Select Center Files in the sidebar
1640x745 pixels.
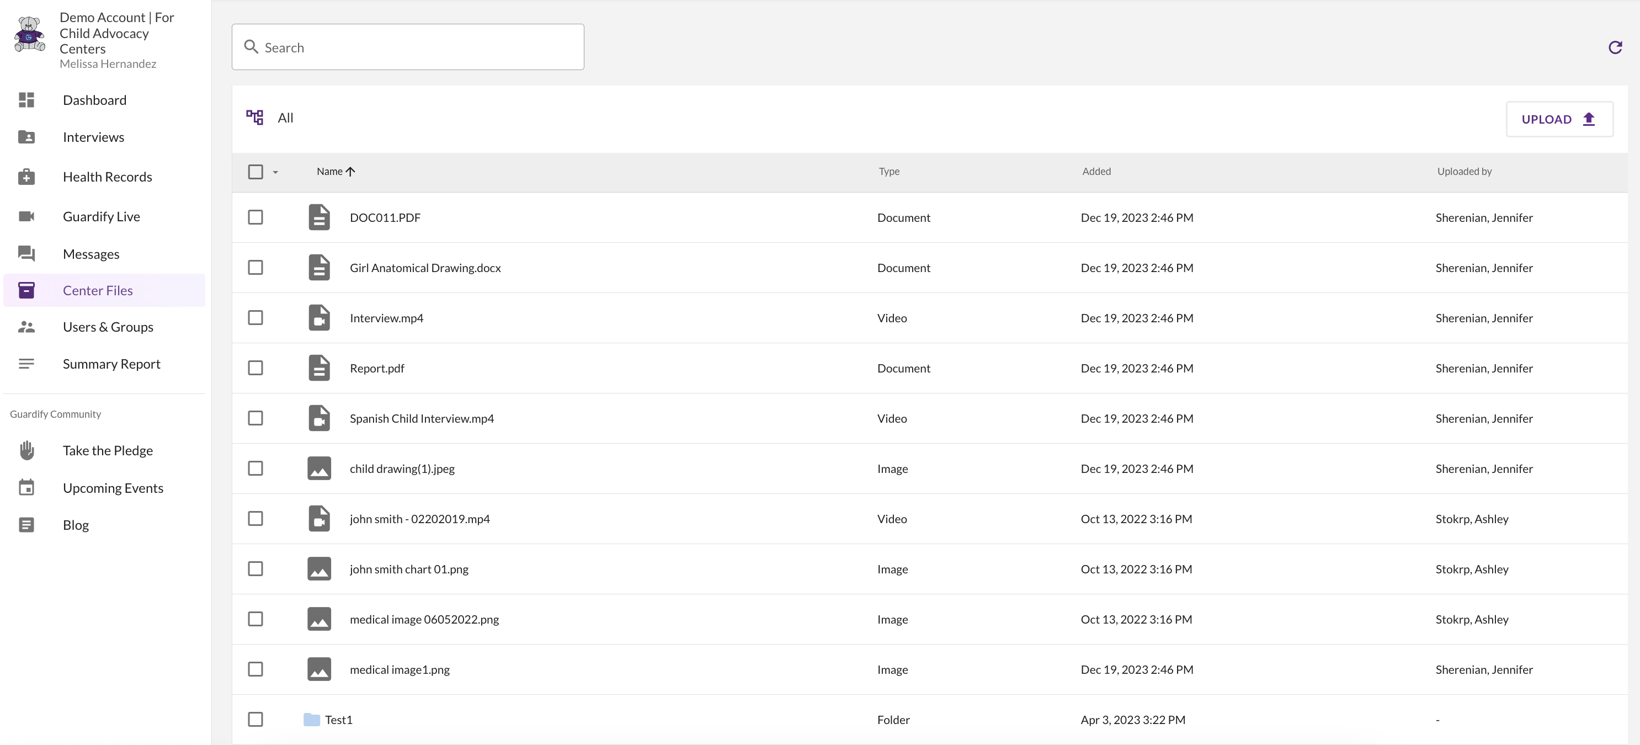(x=104, y=290)
